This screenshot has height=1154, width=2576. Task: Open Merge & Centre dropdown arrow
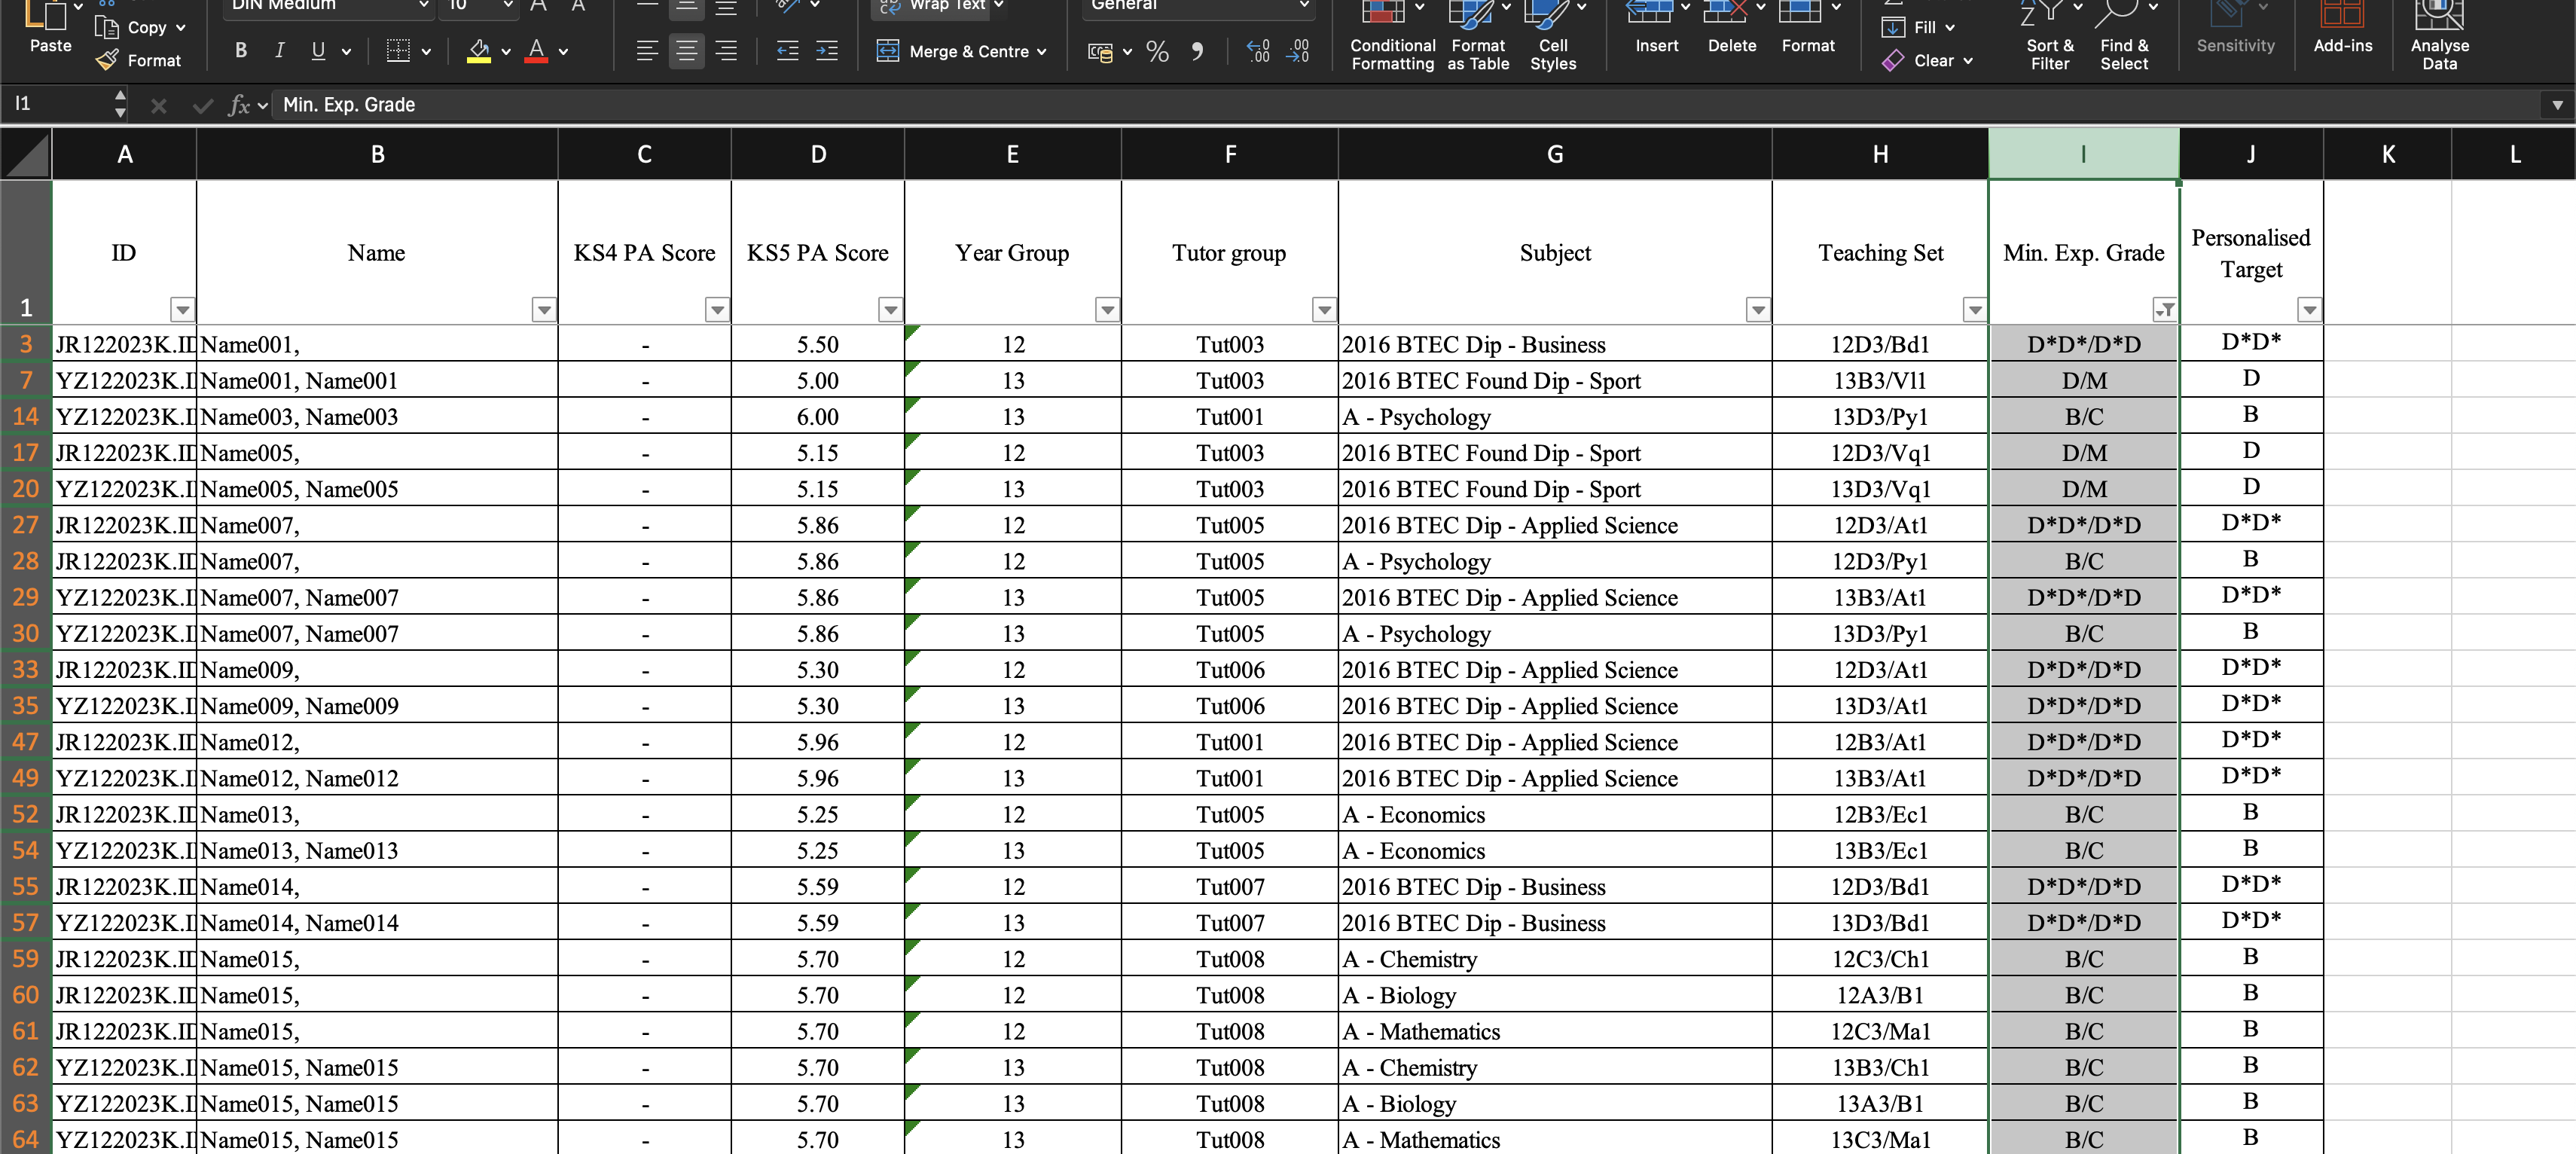(x=1041, y=51)
